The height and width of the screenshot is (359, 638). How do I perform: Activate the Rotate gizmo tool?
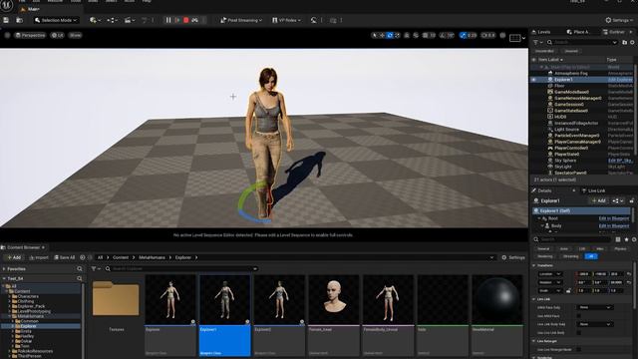tap(390, 36)
